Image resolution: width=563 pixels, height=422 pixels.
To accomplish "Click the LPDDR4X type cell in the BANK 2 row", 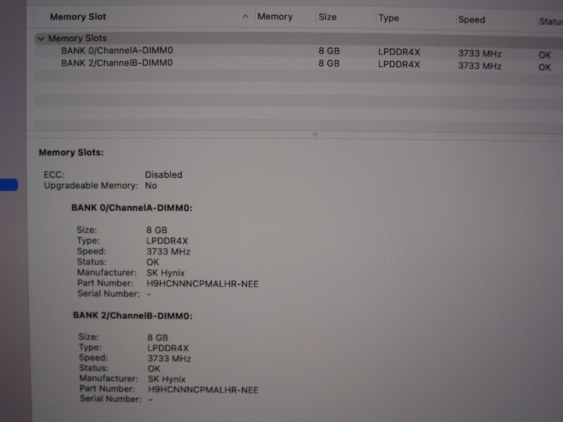I will [x=399, y=65].
